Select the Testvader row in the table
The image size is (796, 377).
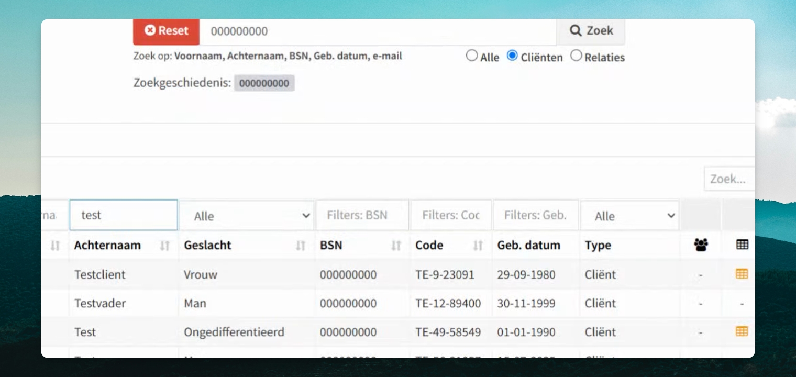point(398,303)
